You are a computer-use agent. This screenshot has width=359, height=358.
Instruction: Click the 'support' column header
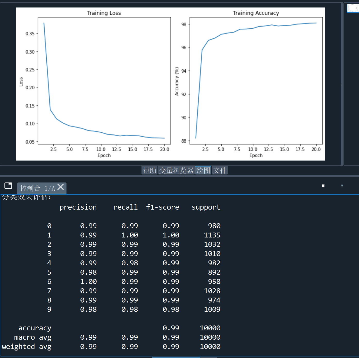click(206, 207)
